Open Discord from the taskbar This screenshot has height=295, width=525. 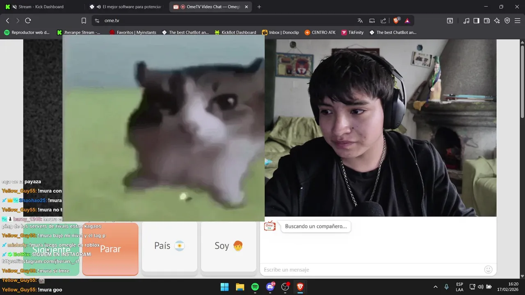click(270, 287)
